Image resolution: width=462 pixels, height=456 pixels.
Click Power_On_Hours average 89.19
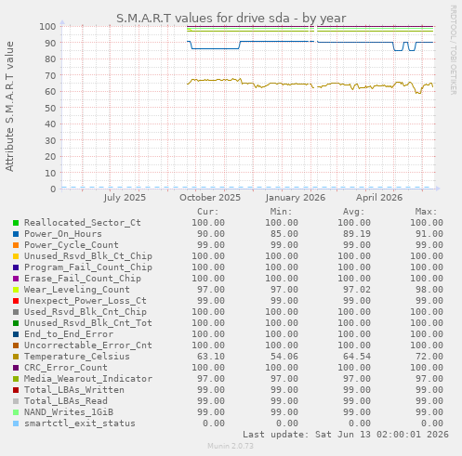tap(357, 234)
